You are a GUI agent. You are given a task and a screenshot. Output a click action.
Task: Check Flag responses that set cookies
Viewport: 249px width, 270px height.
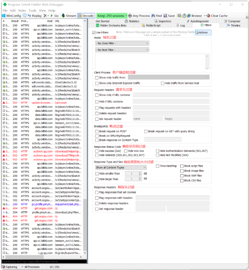pos(97,192)
